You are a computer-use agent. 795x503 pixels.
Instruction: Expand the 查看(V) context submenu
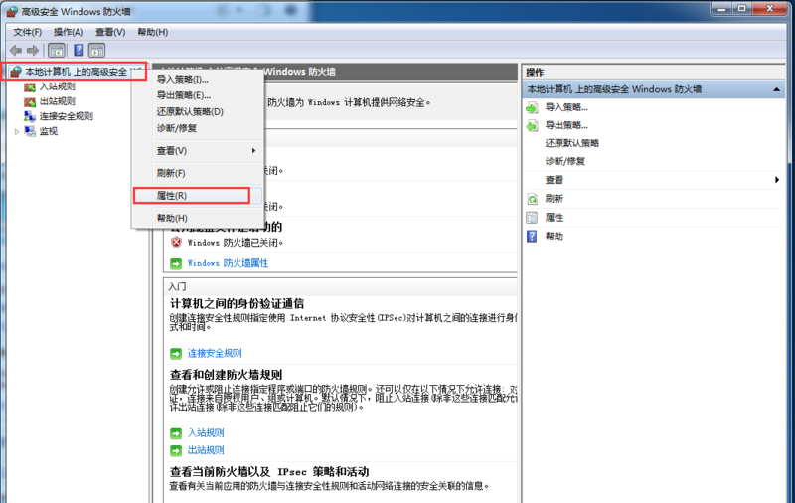pos(197,150)
